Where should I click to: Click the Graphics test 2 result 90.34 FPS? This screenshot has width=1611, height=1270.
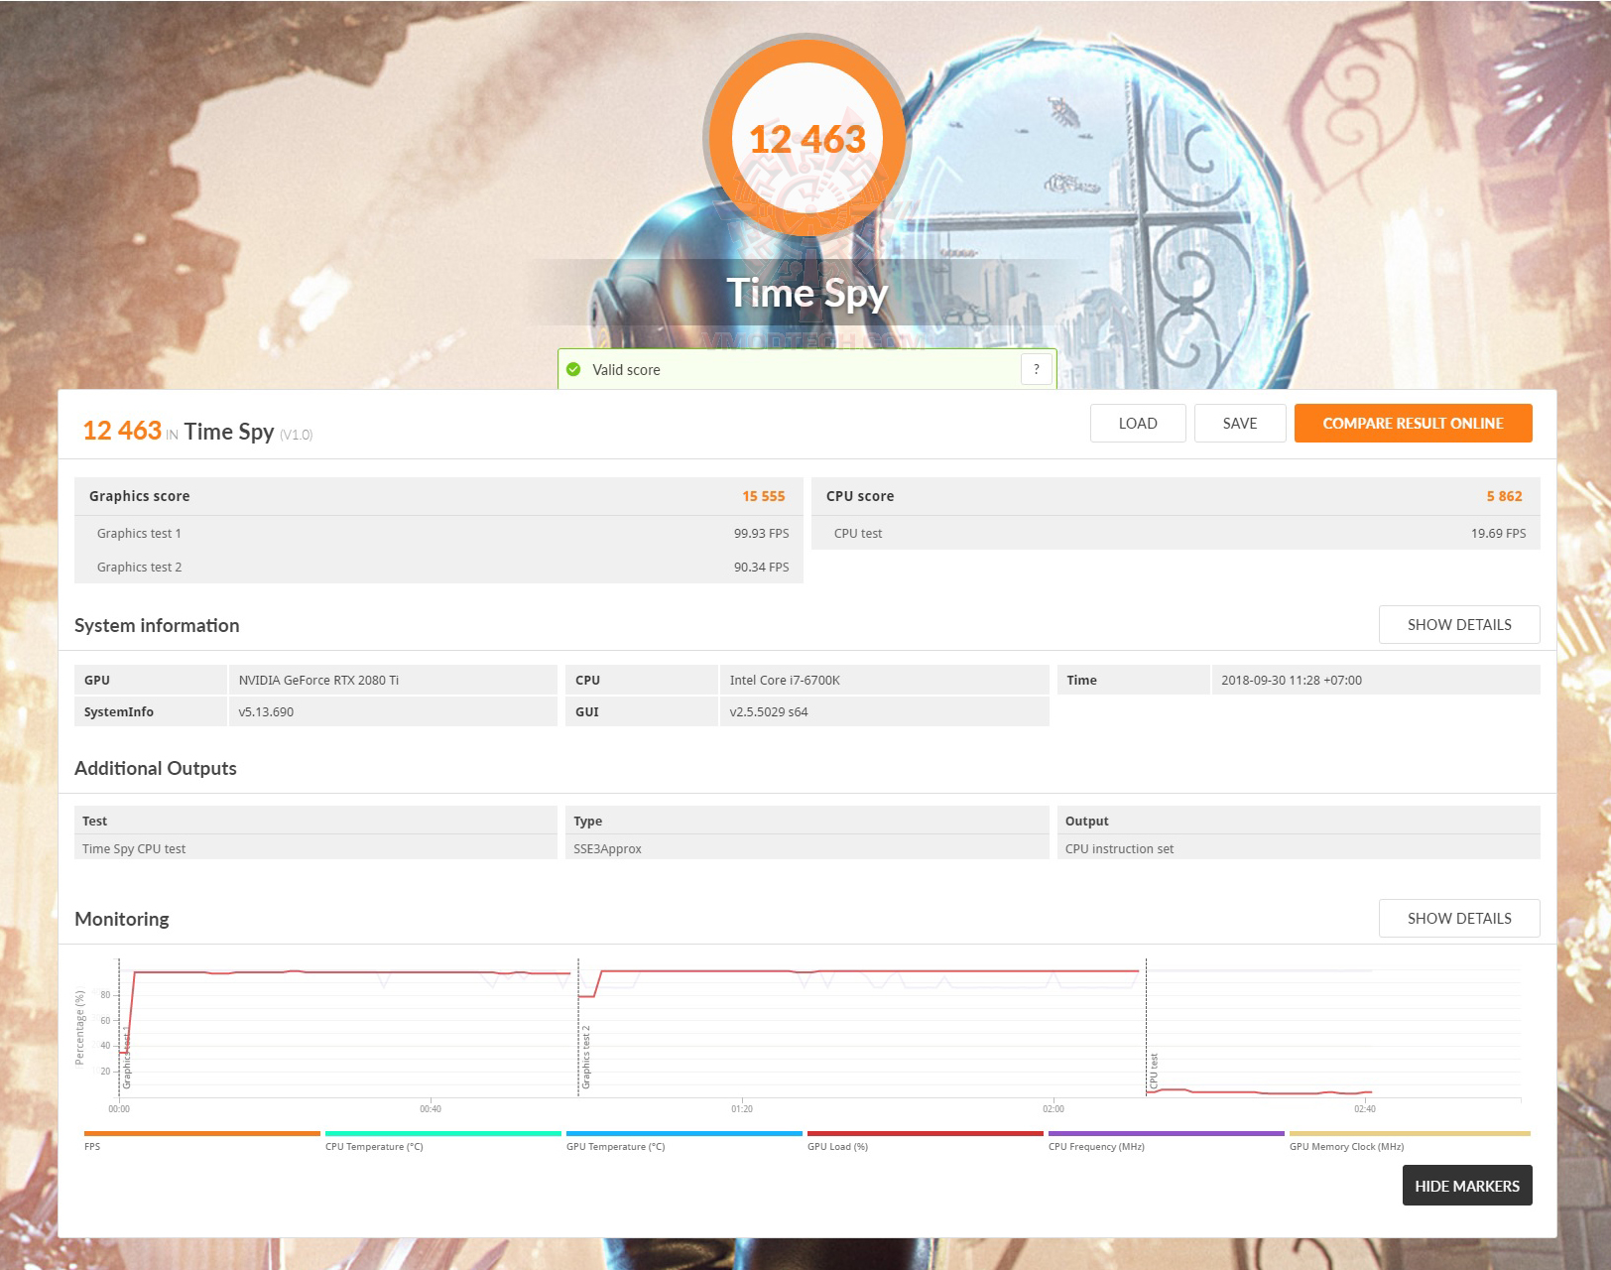tap(762, 567)
